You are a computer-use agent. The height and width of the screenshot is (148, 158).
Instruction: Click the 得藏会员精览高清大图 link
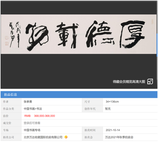coord(129,82)
